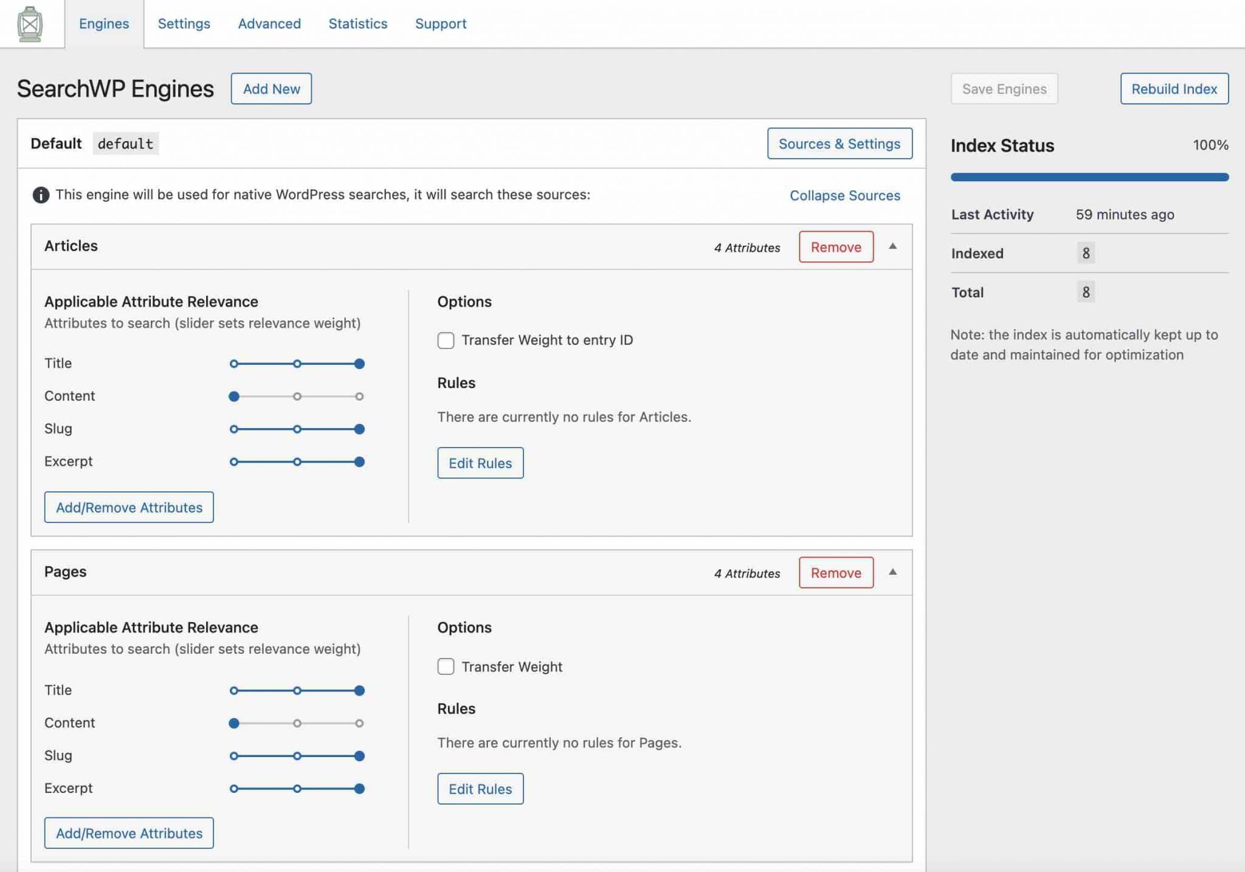The width and height of the screenshot is (1245, 872).
Task: Edit Rules for Articles
Action: [x=480, y=463]
